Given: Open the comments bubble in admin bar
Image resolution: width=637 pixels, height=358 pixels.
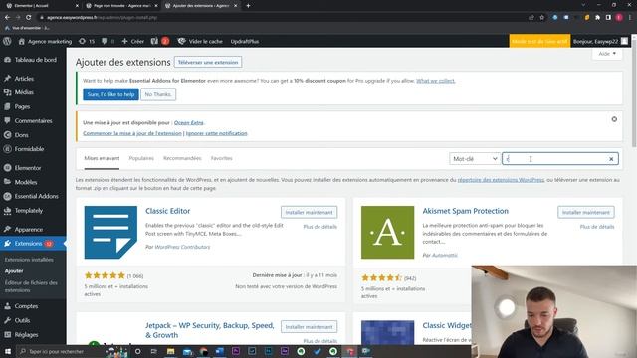Looking at the screenshot, I should coord(107,41).
